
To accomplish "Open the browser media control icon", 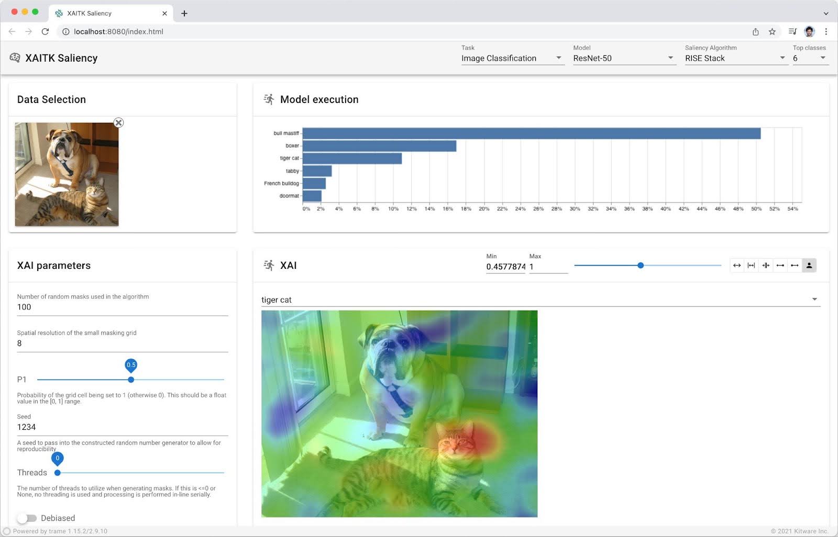I will click(x=792, y=32).
